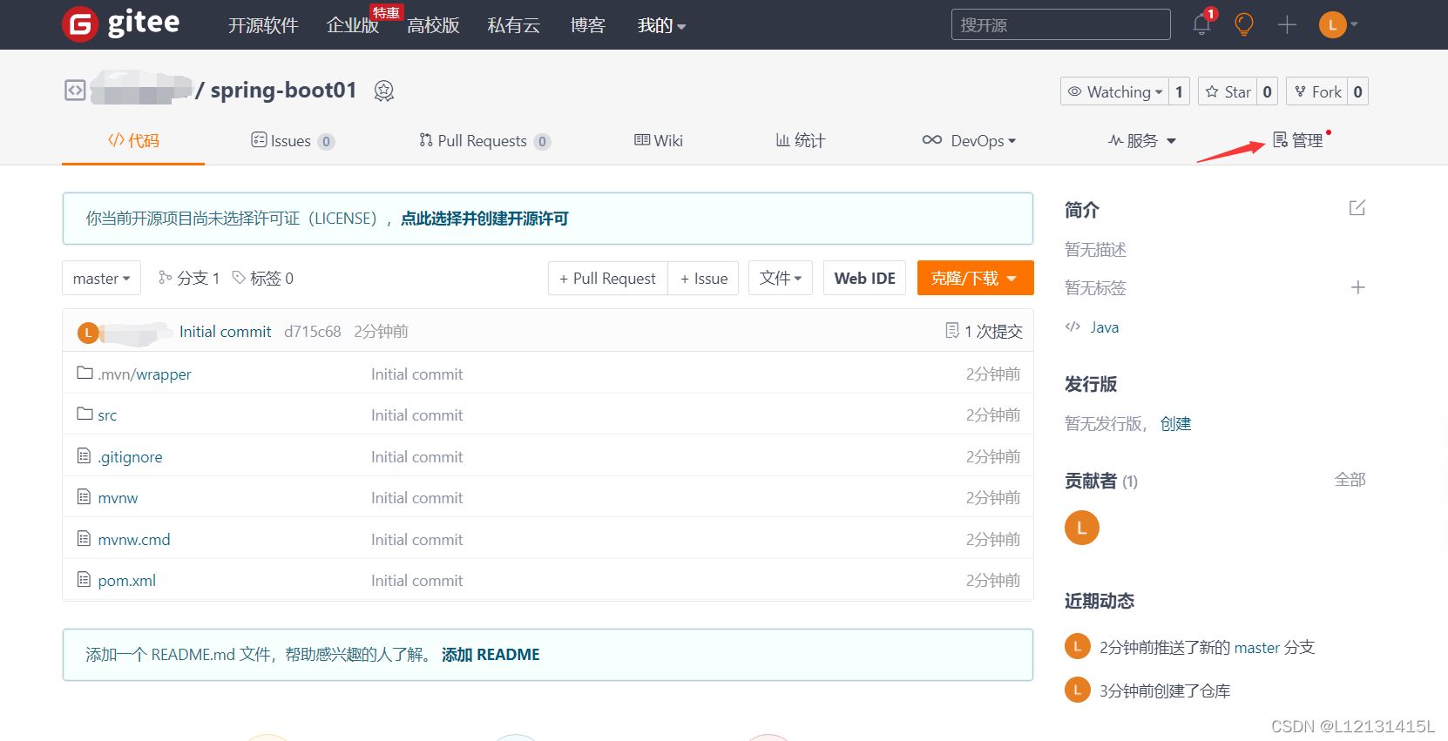Click 全部 beside 贡献者

[1350, 480]
